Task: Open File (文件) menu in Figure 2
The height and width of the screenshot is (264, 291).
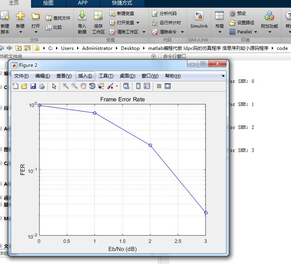Action: coord(21,76)
